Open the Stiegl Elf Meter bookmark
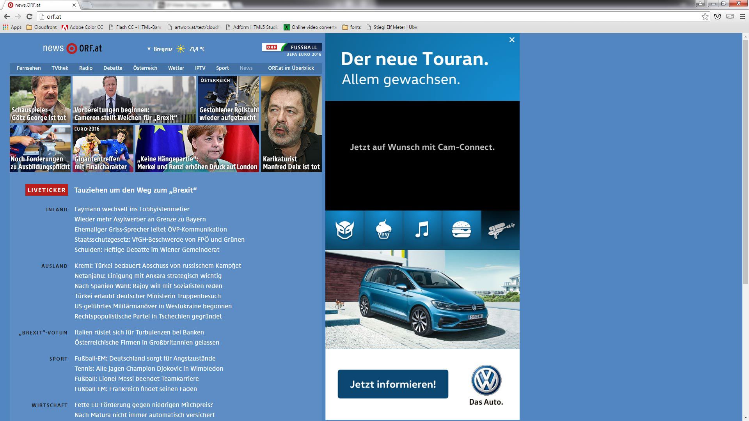Screen dimensions: 749x421 392,27
